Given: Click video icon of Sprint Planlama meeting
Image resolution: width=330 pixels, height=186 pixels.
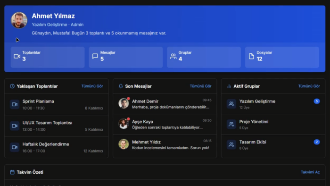Looking at the screenshot, I should click(x=15, y=104).
